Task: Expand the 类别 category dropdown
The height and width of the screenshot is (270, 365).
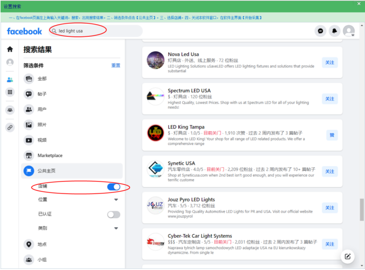Action: [x=116, y=228]
